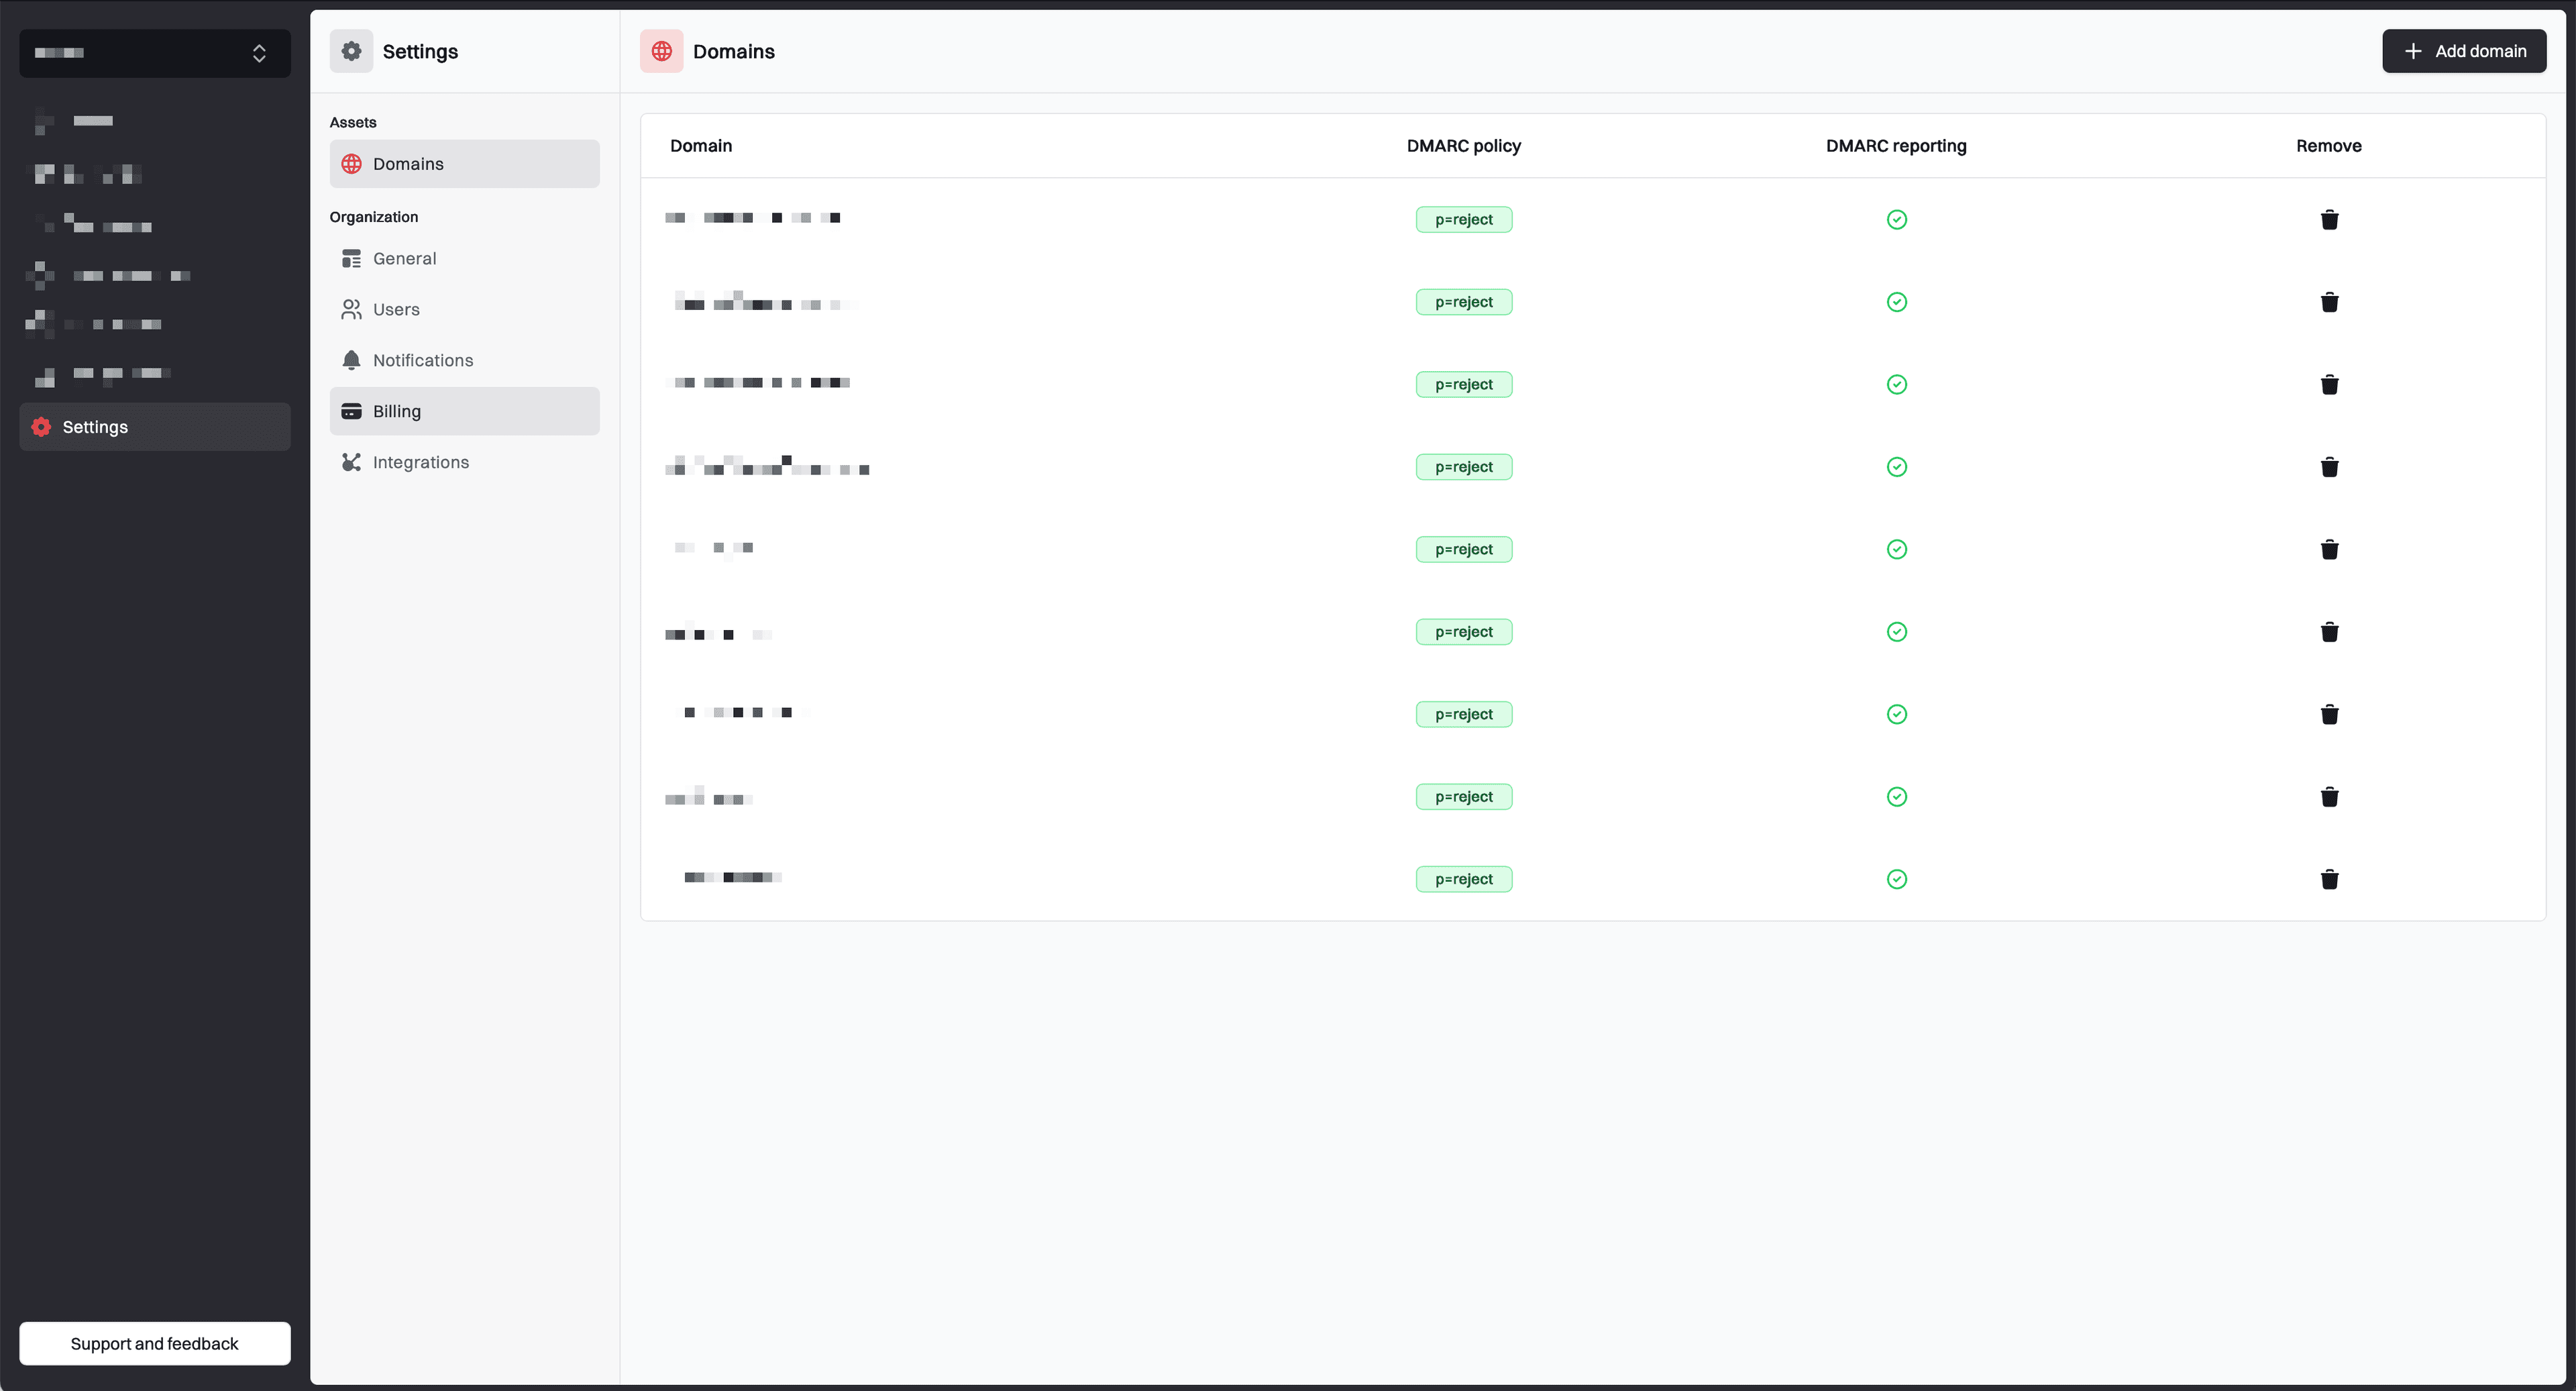Screen dimensions: 2576x1391
Task: Remove the last domain via trash icon
Action: click(2329, 879)
